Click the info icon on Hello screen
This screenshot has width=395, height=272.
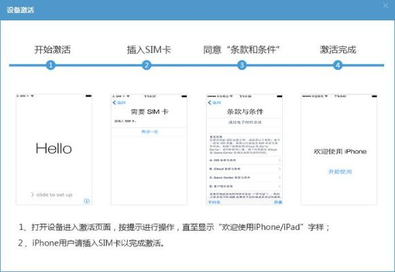click(x=86, y=201)
